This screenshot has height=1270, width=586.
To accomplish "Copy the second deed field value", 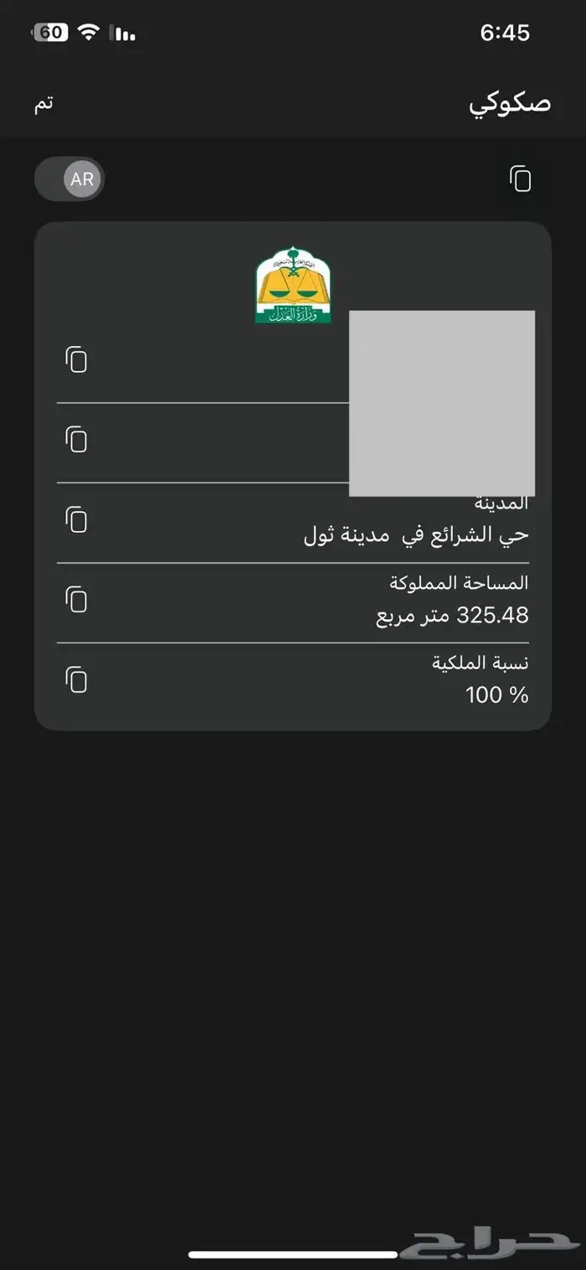I will pyautogui.click(x=76, y=439).
